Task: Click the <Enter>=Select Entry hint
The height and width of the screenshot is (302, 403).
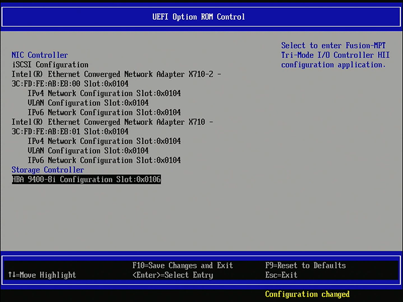Action: 173,275
